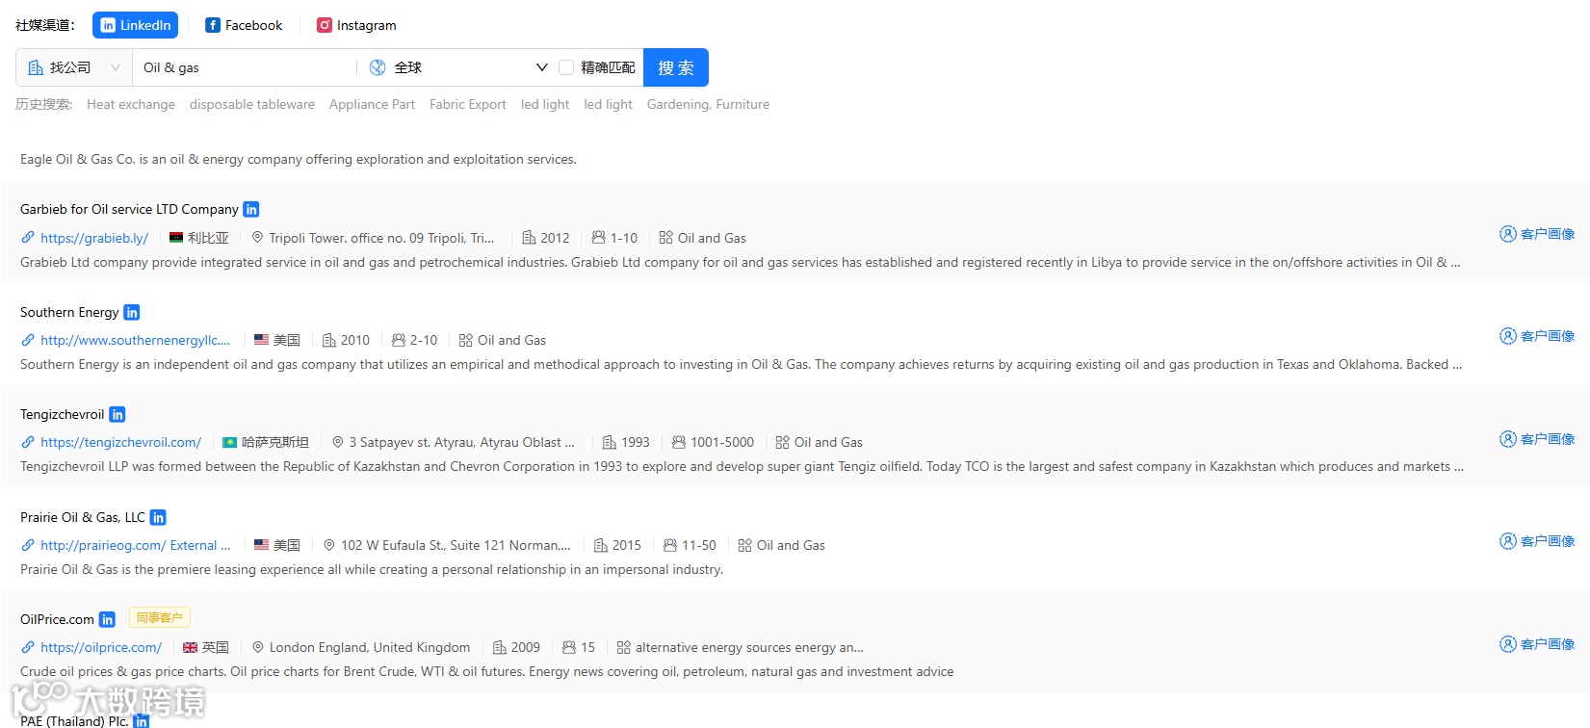Click the 11-50 employee count for Prairie Oil
The height and width of the screenshot is (728, 1590).
point(699,545)
